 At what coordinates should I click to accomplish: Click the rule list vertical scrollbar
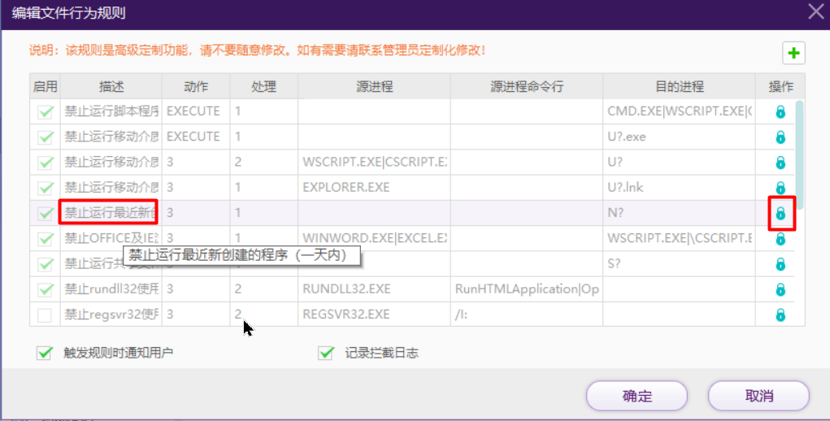click(x=799, y=154)
